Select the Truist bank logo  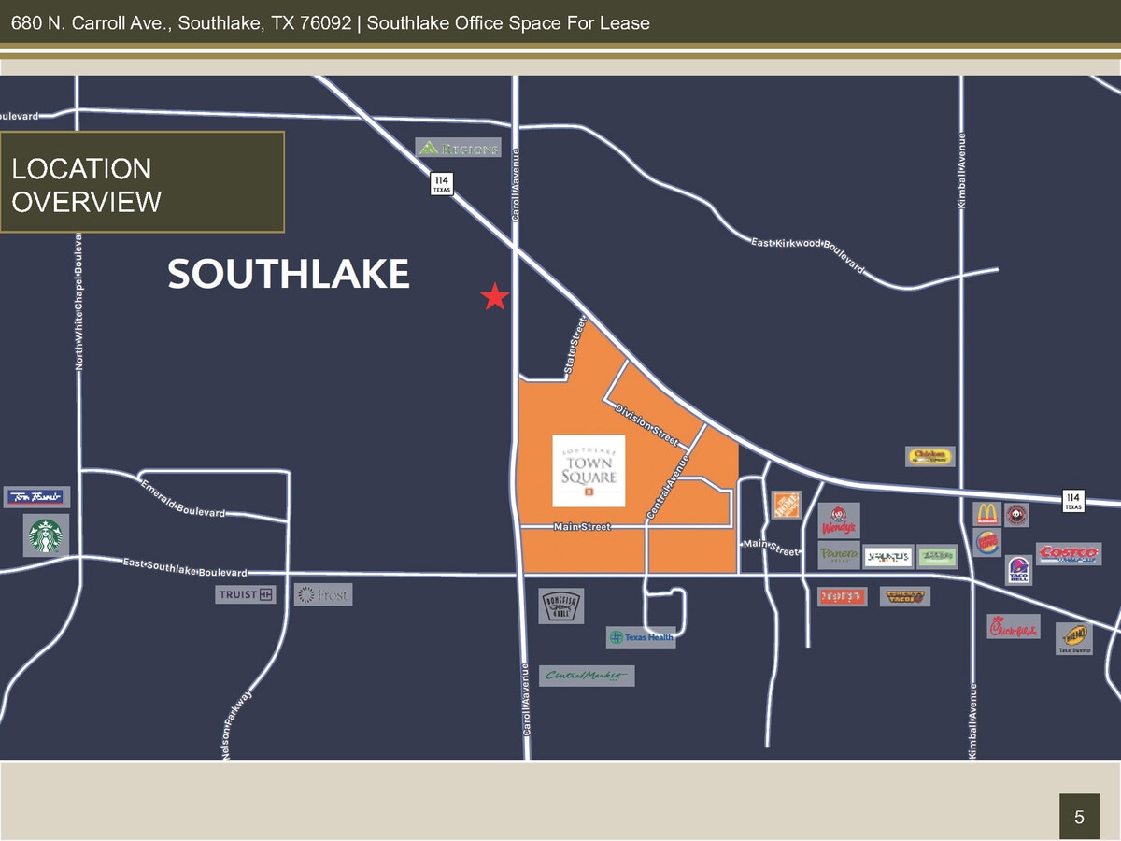click(x=246, y=594)
